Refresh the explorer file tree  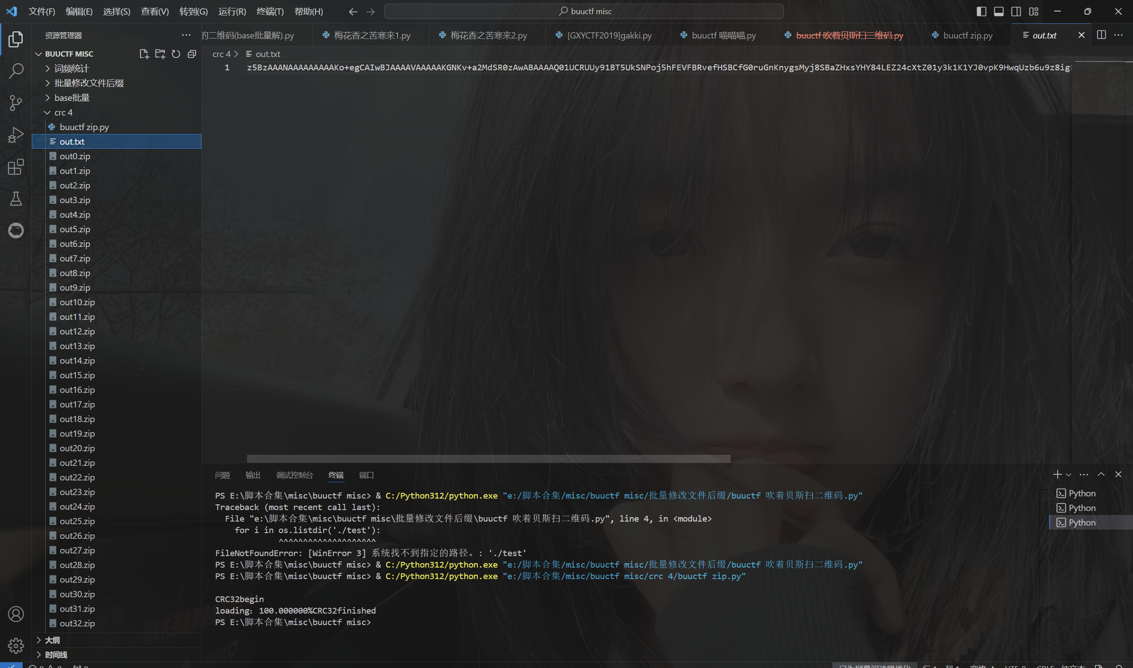click(x=176, y=54)
